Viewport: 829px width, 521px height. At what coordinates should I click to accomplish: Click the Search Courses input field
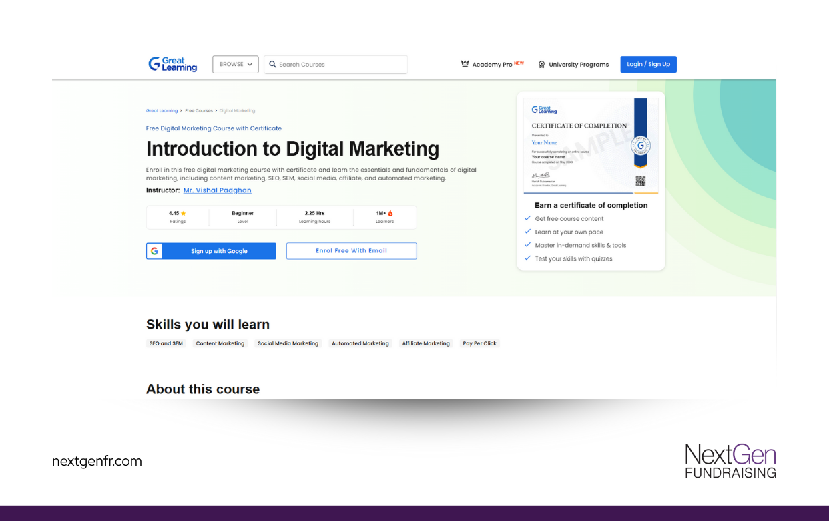(x=336, y=65)
